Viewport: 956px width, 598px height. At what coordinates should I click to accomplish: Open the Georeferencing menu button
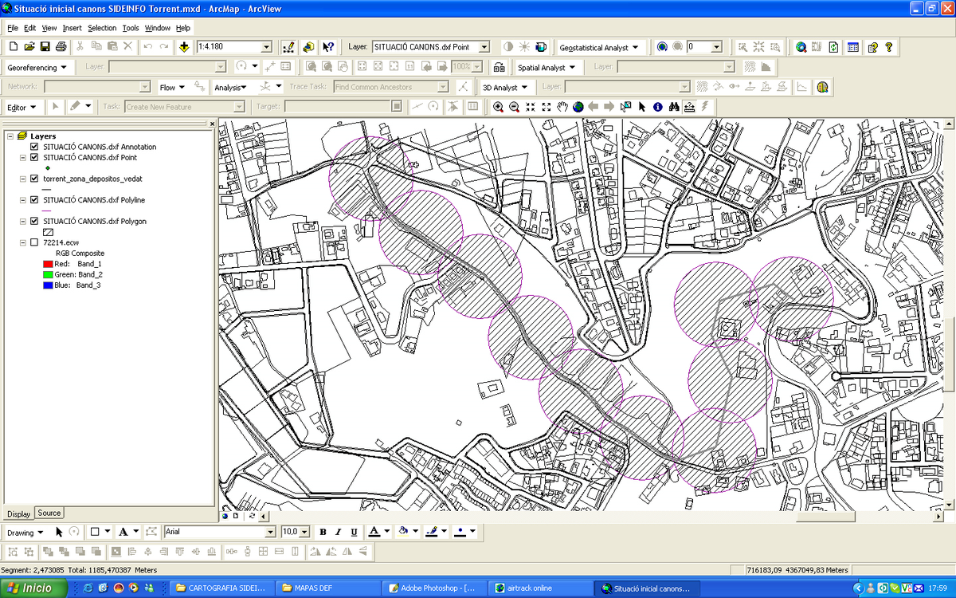(x=37, y=68)
